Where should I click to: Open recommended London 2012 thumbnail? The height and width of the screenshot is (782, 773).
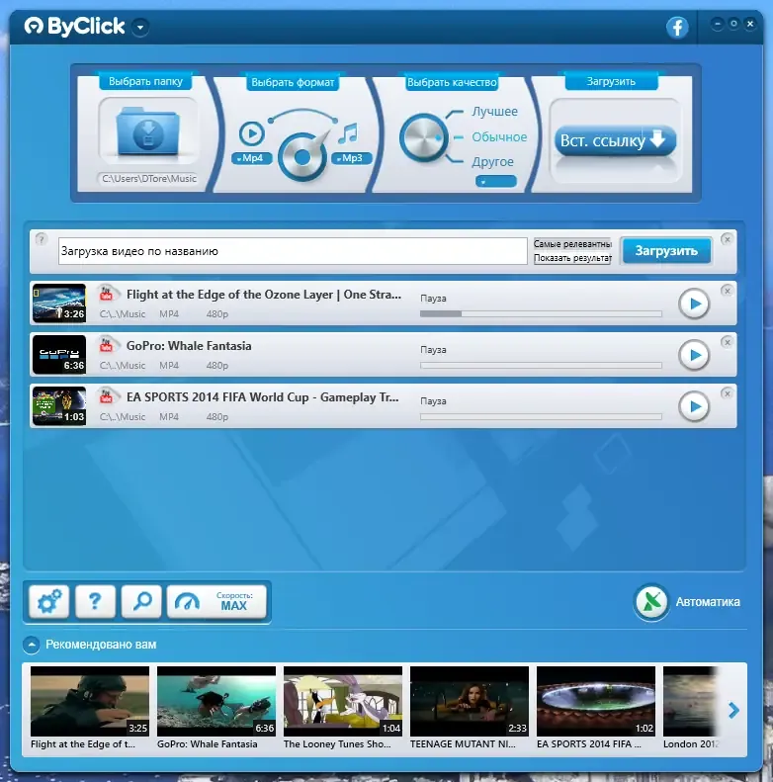691,701
